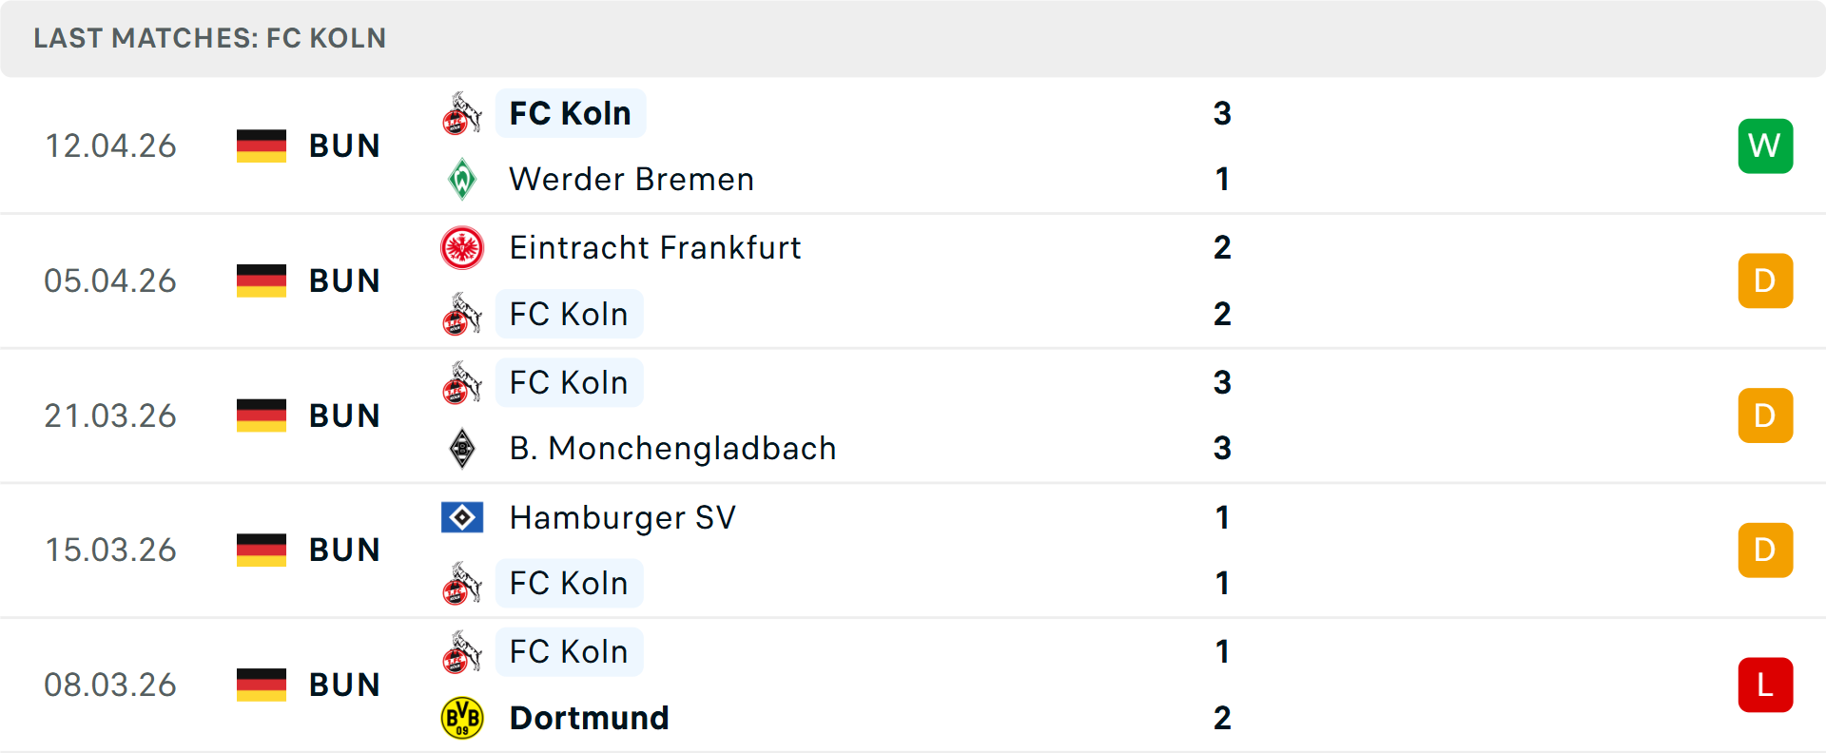Viewport: 1826px width, 753px height.
Task: Click German flag beside 05.04.26 match
Action: tap(262, 280)
